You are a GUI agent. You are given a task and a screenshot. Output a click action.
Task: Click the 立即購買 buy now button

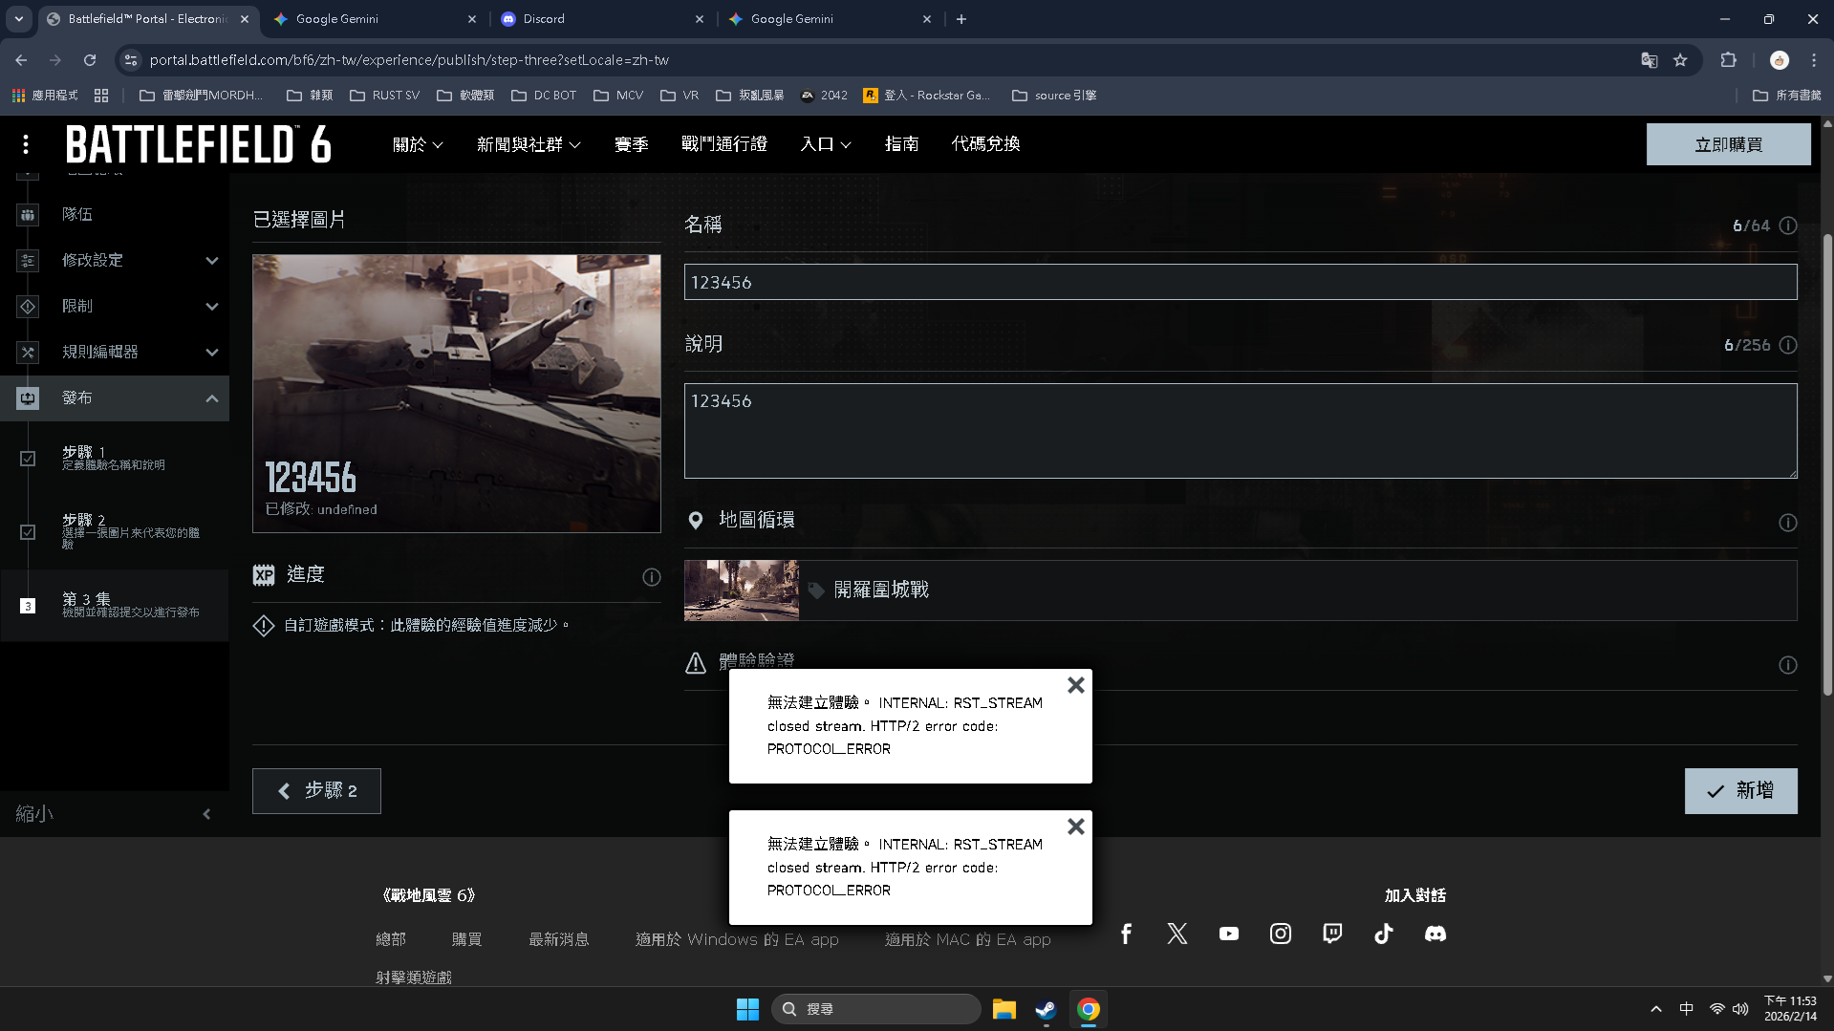click(x=1728, y=144)
